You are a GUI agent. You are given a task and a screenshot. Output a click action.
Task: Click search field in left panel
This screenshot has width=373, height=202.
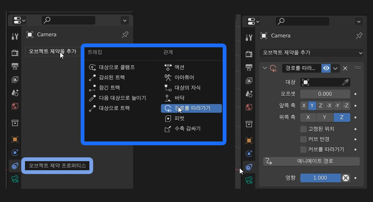click(x=69, y=20)
